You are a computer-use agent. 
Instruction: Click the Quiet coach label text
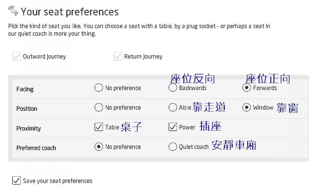194,147
